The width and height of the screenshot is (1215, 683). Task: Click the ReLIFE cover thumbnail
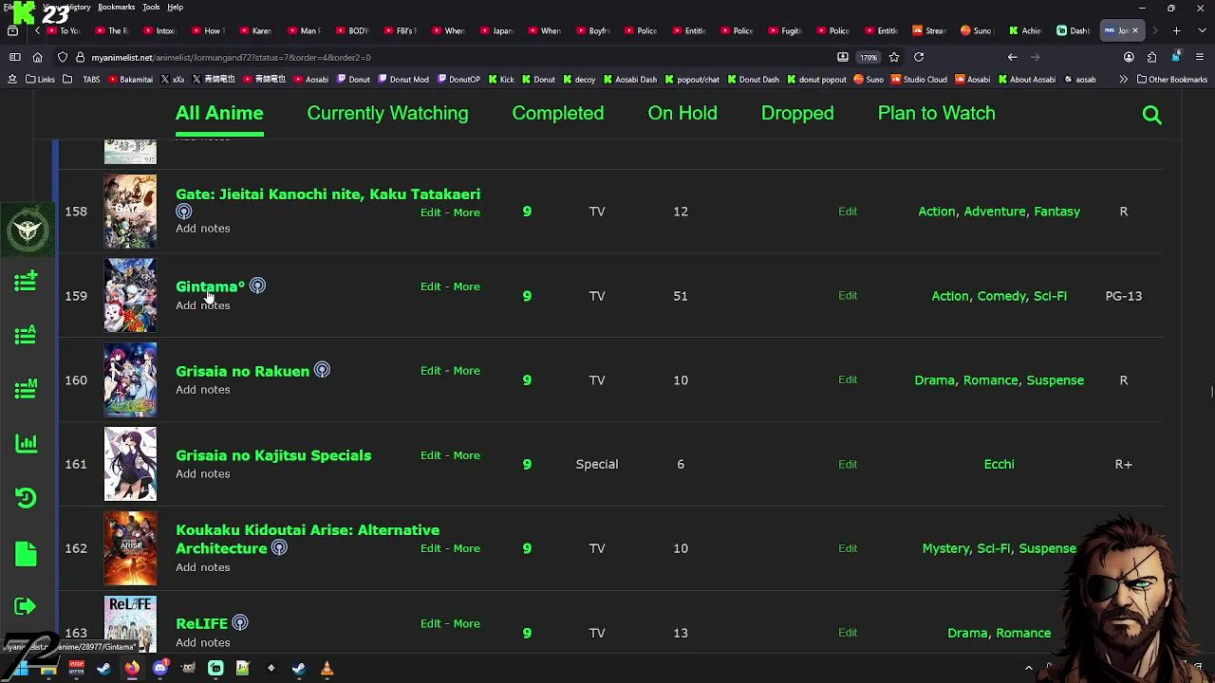[130, 624]
